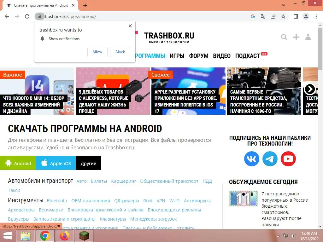This screenshot has width=323, height=242.
Task: Open Chrome's three-dot menu
Action: (316, 16)
